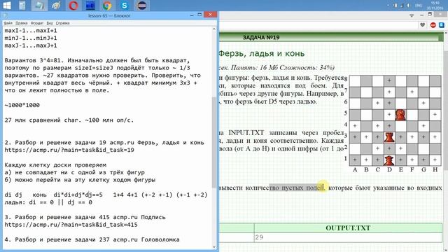Click Notepad's scroll down arrow
This screenshot has width=448, height=252.
214,247
